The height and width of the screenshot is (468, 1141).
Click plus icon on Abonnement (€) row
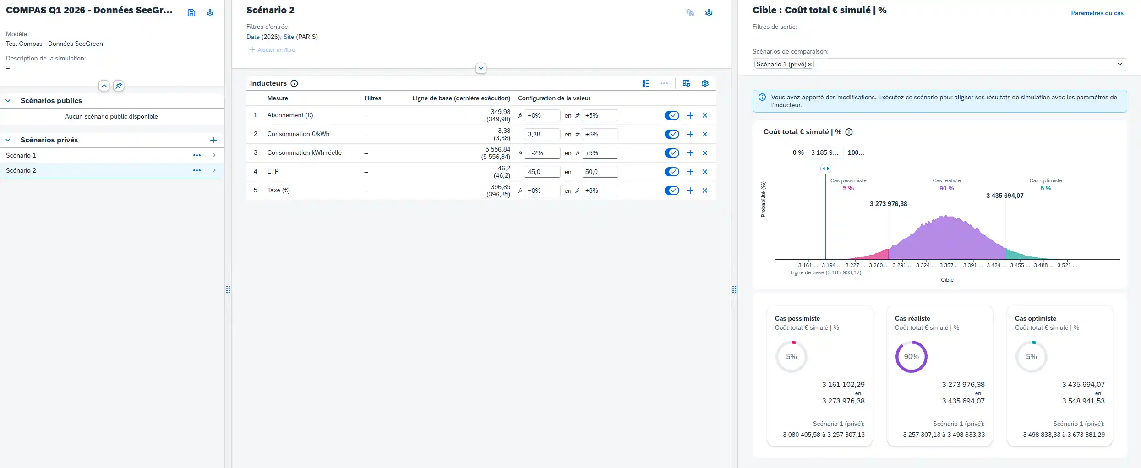pyautogui.click(x=690, y=115)
